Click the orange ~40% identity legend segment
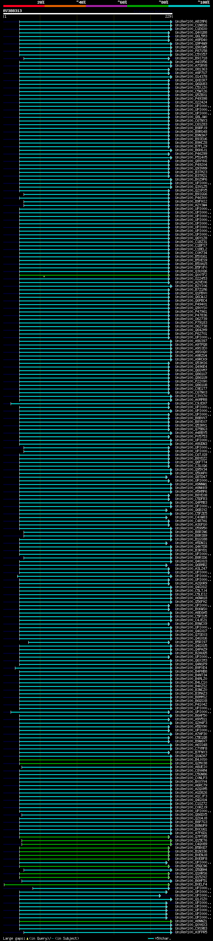 (x=65, y=6)
